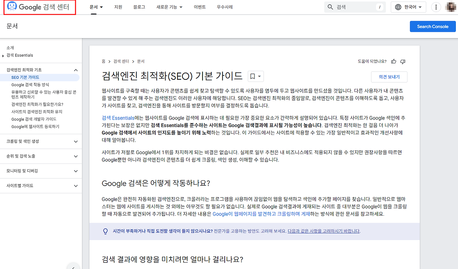Click the 의견 보내기 button

(x=389, y=77)
